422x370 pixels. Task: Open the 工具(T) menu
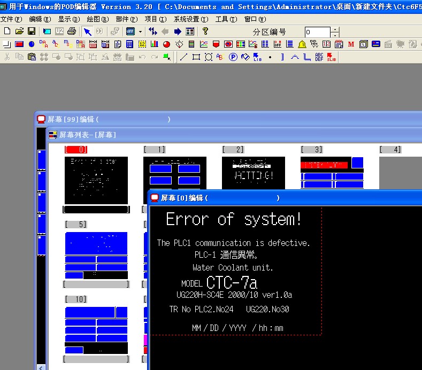(x=223, y=19)
